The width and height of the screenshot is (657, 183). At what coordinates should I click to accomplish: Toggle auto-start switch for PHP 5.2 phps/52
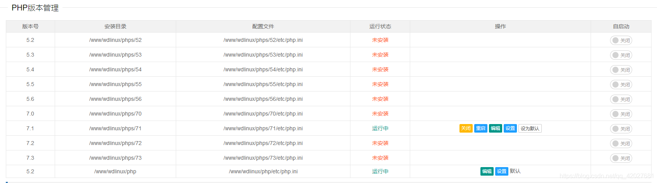tap(621, 40)
